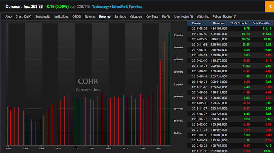Click revenue value 199,222,000
The image size is (274, 153).
[219, 98]
